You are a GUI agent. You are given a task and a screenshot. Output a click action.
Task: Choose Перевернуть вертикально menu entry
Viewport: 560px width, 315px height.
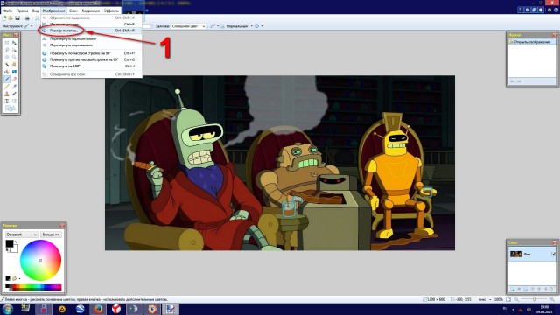(x=92, y=45)
